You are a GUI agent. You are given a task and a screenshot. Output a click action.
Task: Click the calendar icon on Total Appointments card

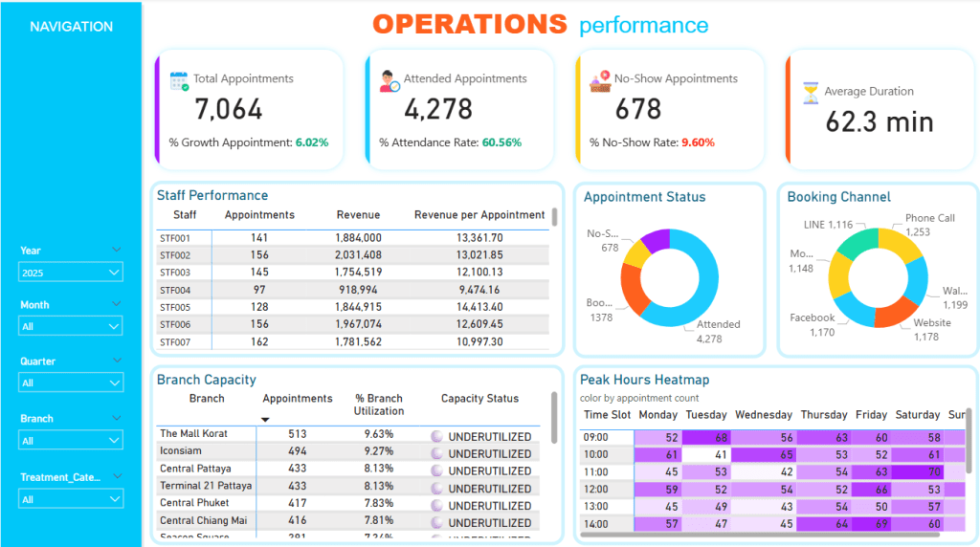pyautogui.click(x=179, y=80)
